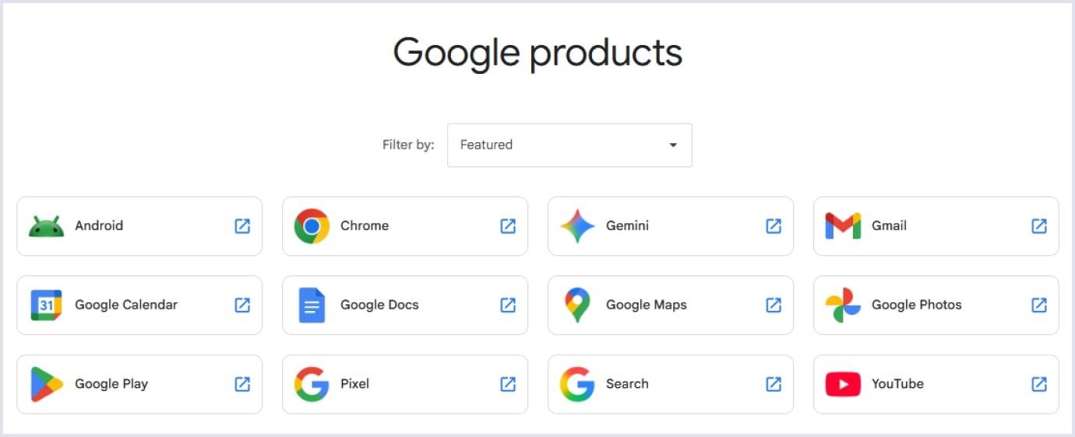Click the Google Play triangle icon
The width and height of the screenshot is (1075, 437).
coord(46,384)
